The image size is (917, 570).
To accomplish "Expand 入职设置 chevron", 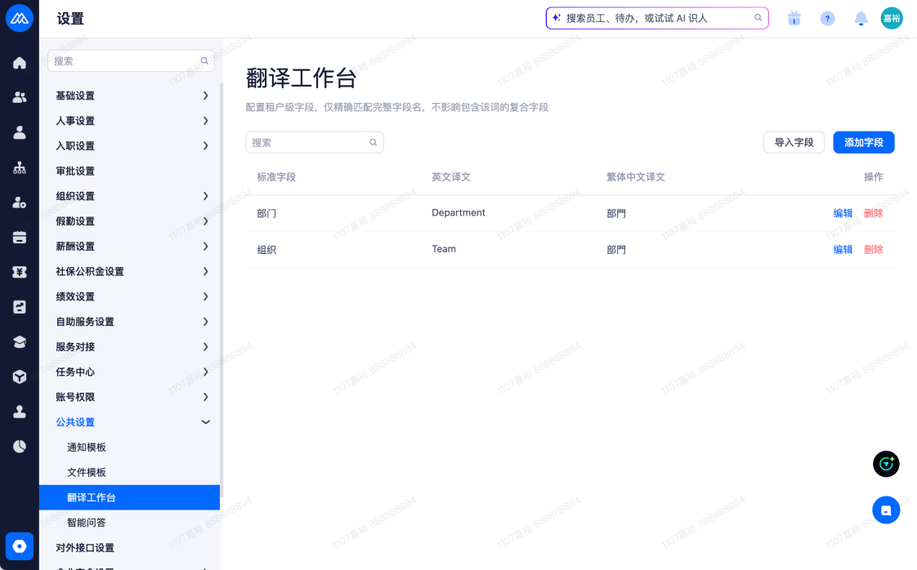I will click(x=205, y=145).
